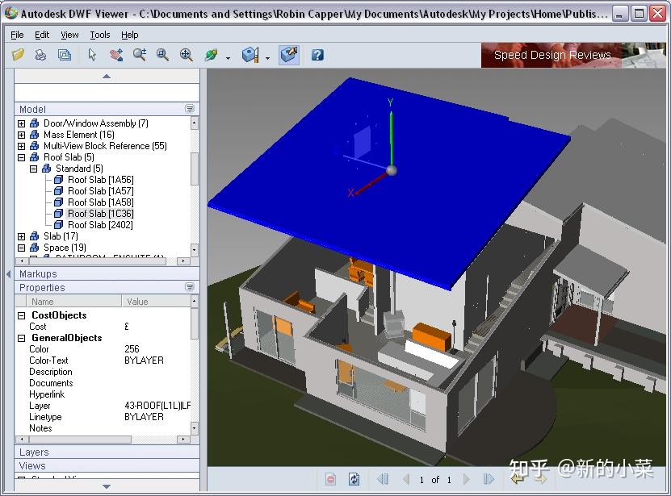671x496 pixels.
Task: Open the Model panel options dropdown
Action: (x=190, y=108)
